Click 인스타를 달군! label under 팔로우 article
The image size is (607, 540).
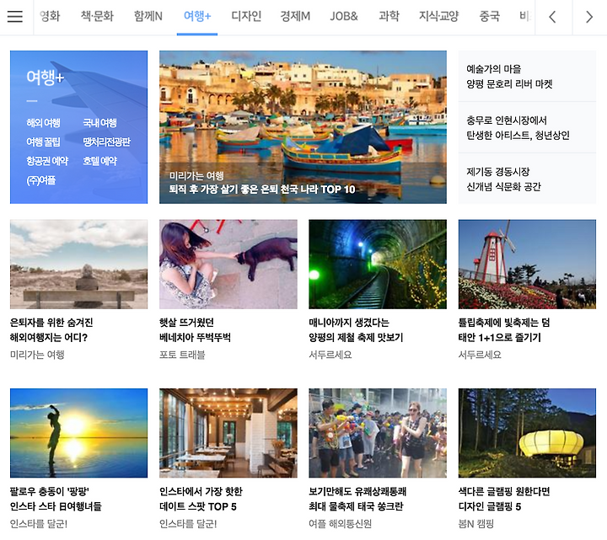[x=39, y=524]
